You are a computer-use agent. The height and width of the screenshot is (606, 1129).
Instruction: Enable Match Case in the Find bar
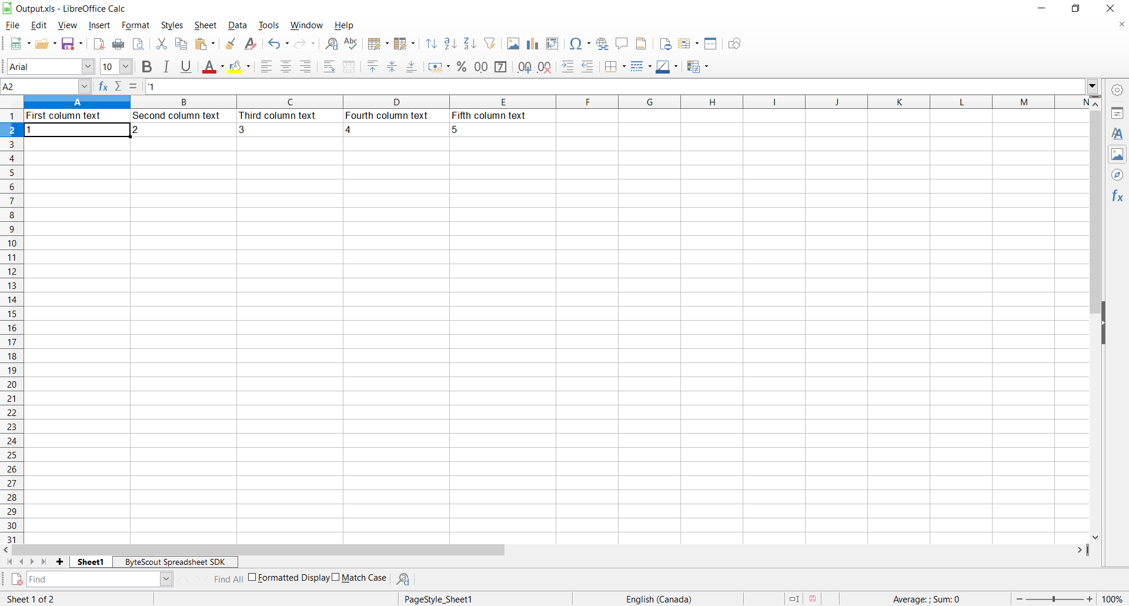(336, 578)
